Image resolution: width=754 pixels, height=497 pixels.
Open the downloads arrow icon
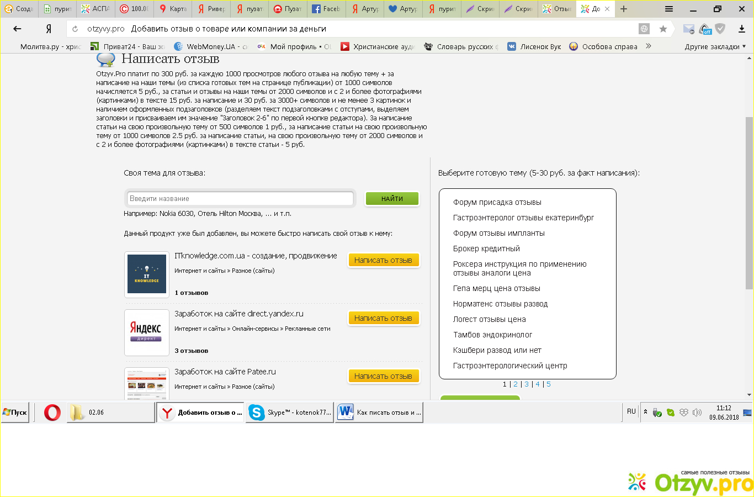[x=741, y=29]
